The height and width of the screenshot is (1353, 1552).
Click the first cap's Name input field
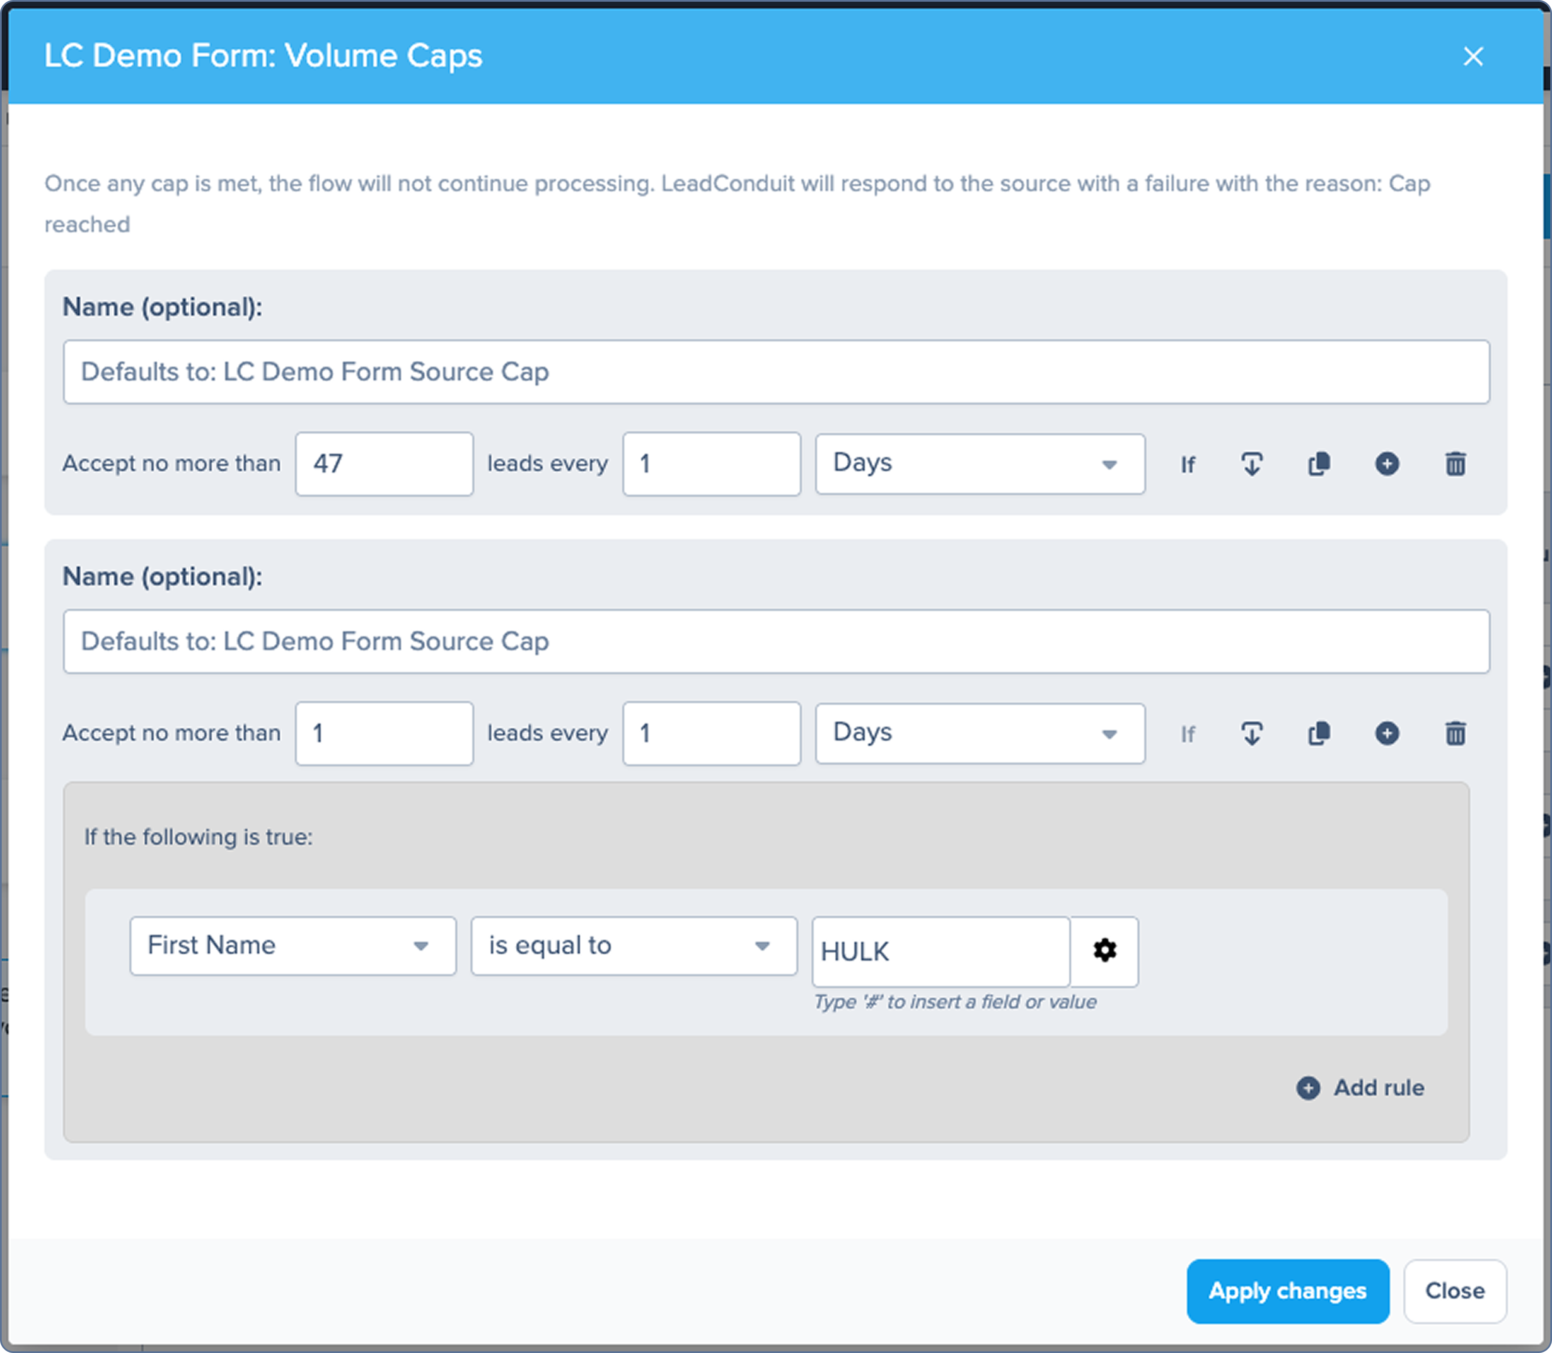775,372
